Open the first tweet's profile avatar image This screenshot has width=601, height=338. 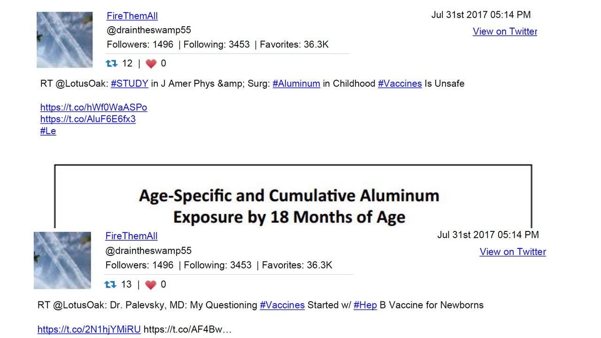click(65, 40)
